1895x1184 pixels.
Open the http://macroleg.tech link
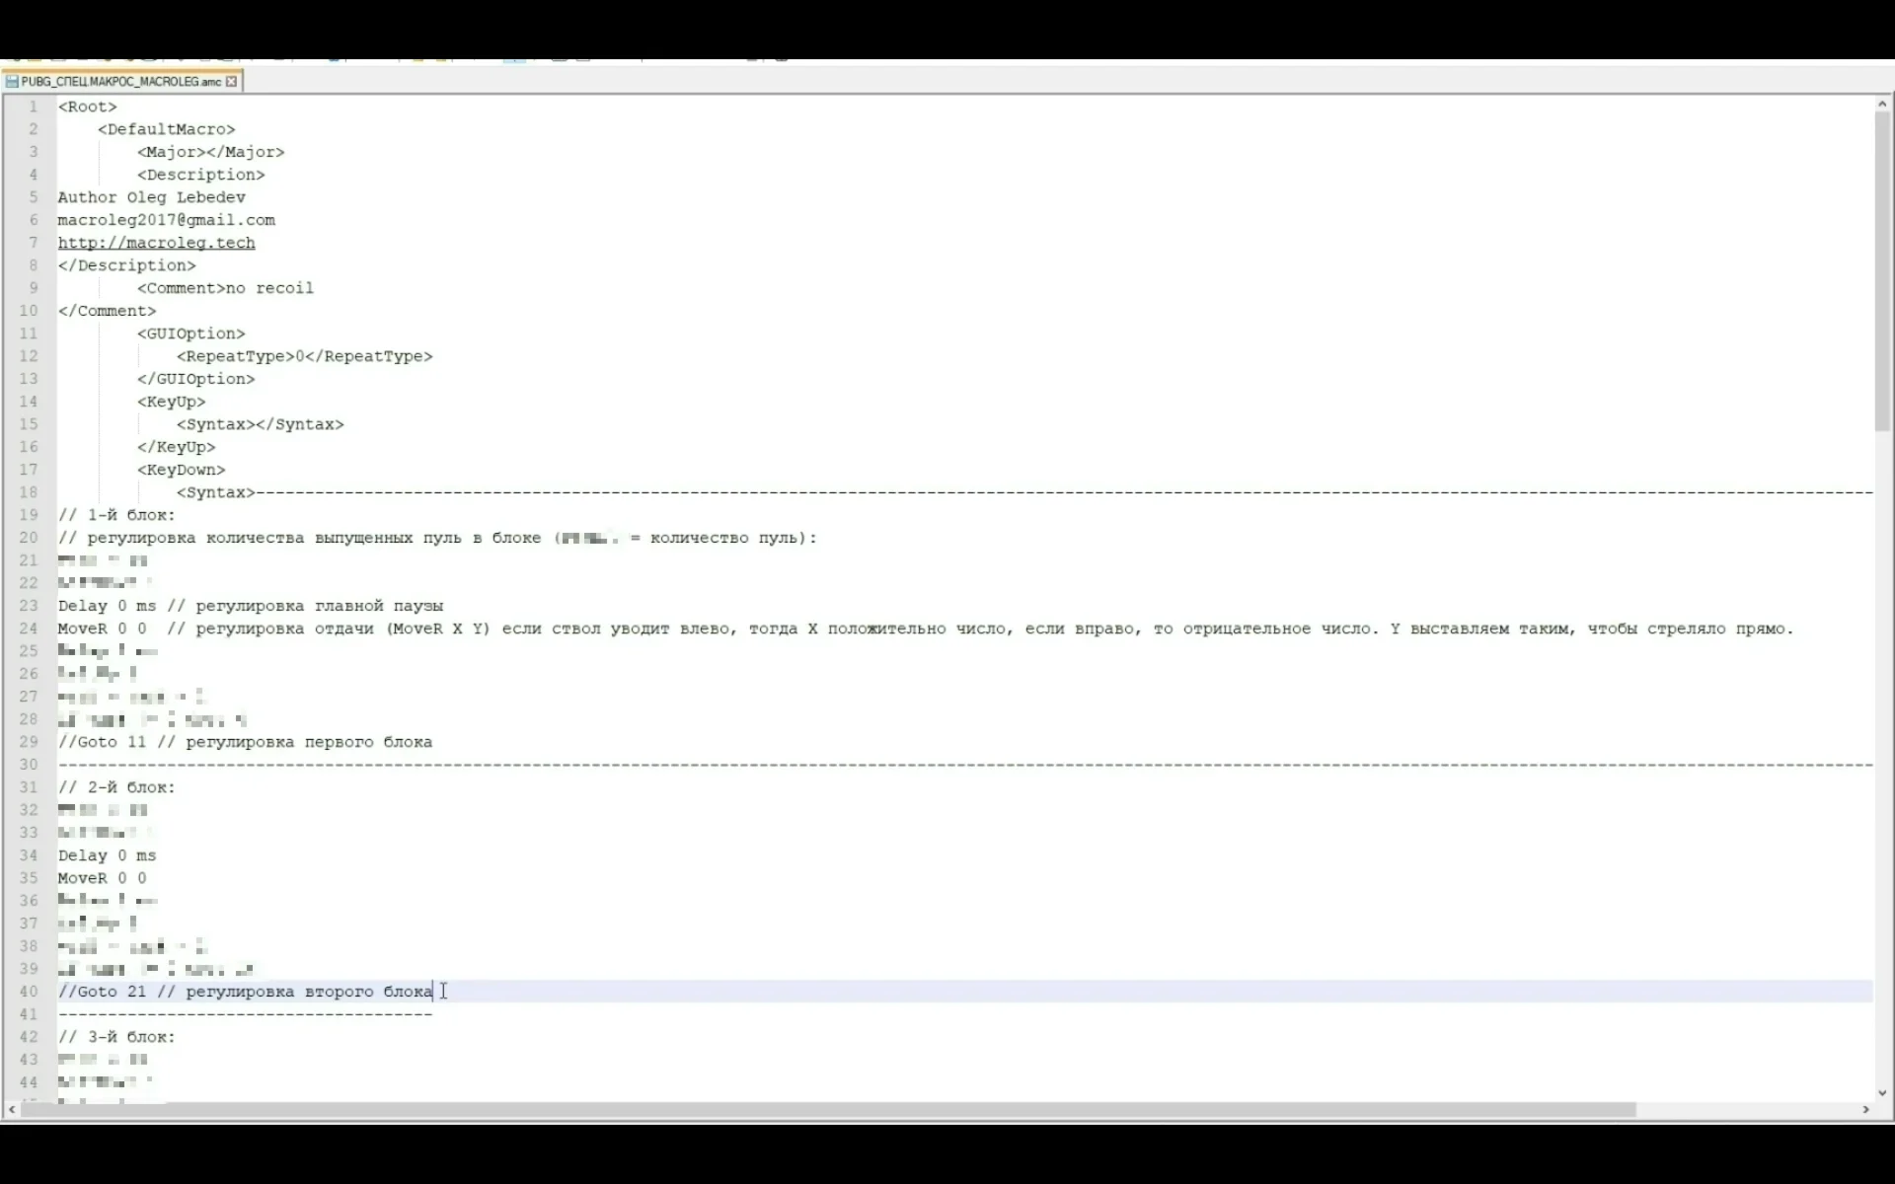point(156,243)
